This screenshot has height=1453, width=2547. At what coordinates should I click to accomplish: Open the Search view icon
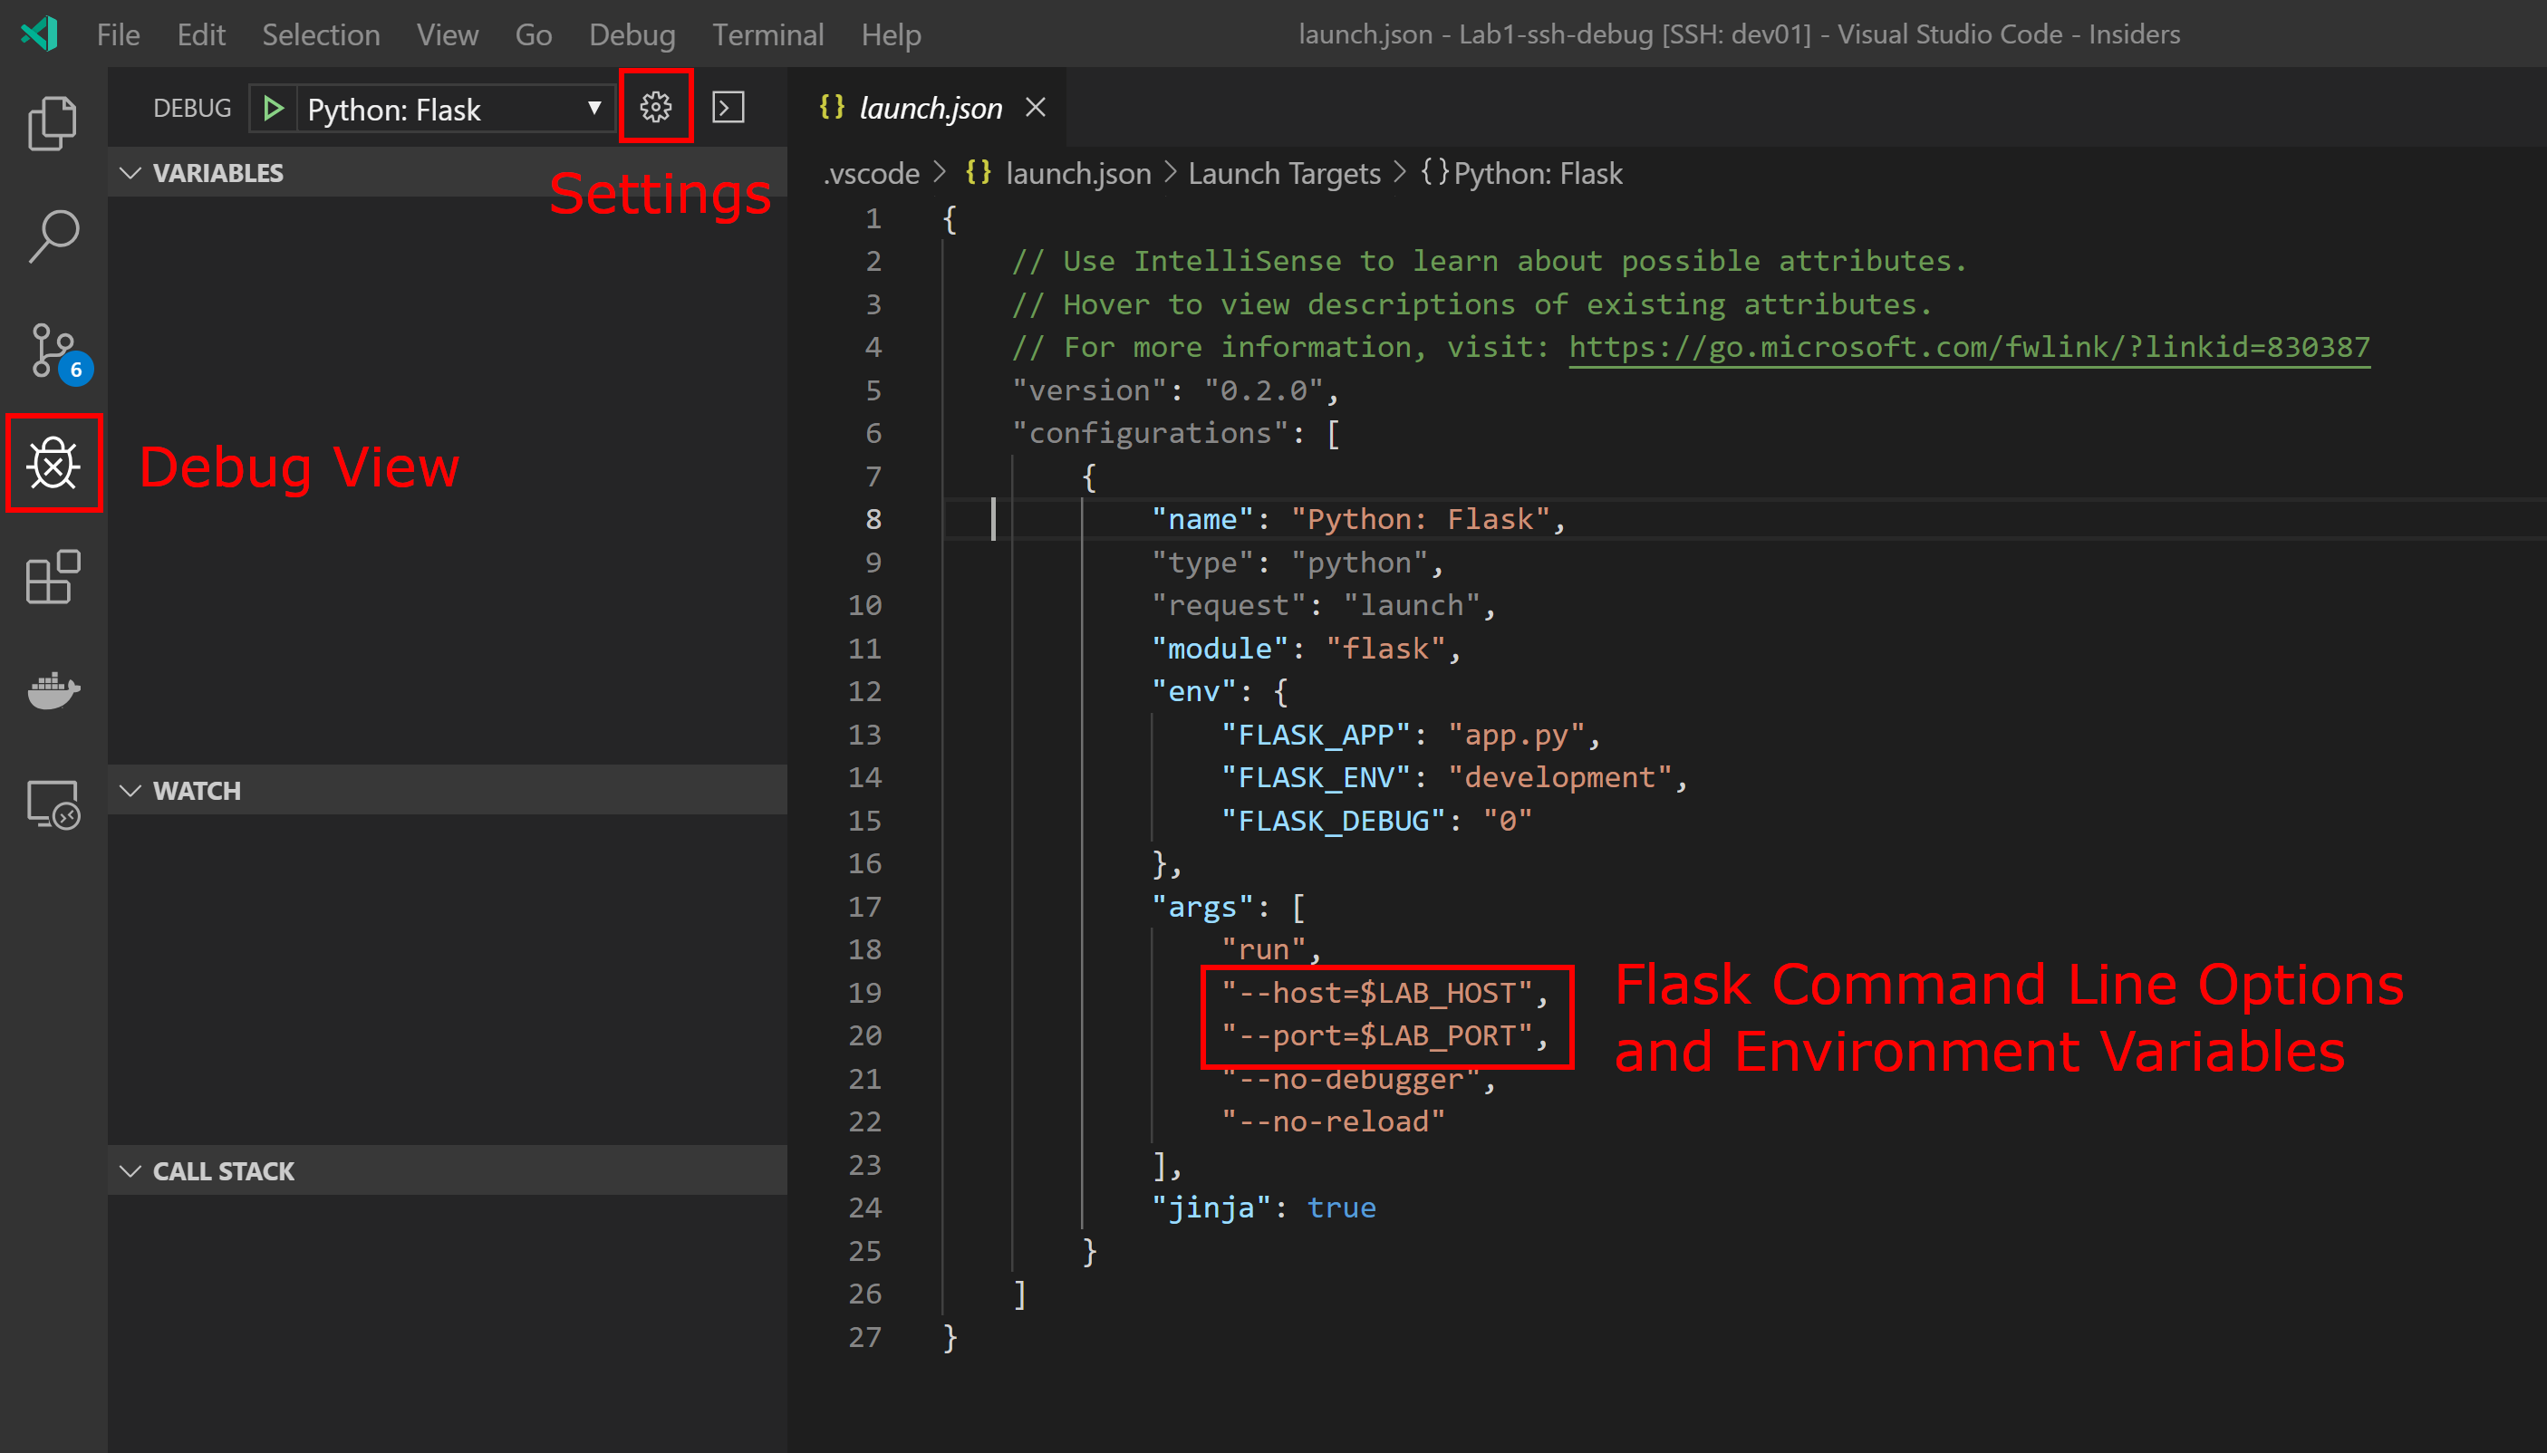52,236
